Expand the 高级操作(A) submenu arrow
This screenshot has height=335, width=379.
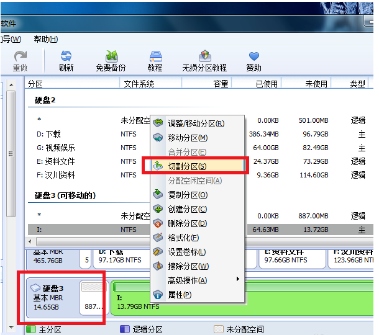pos(238,279)
